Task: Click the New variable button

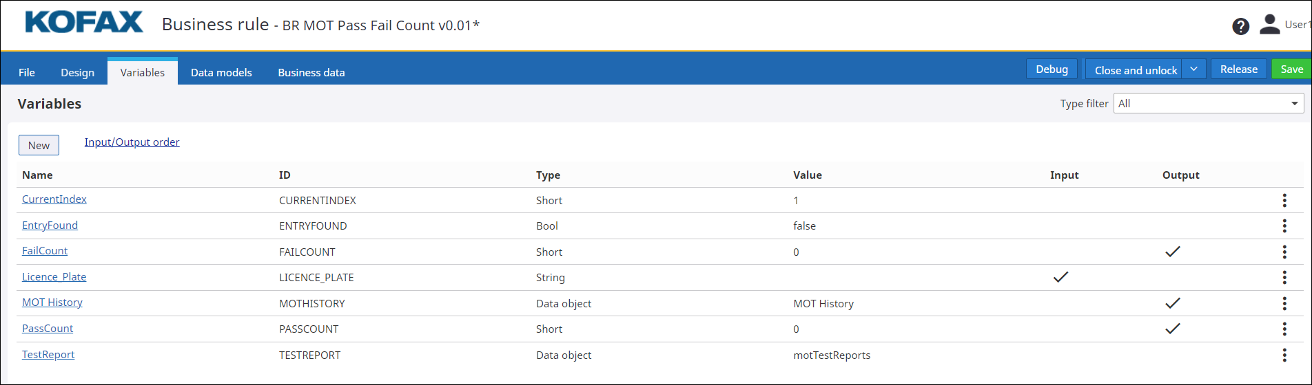Action: 39,145
